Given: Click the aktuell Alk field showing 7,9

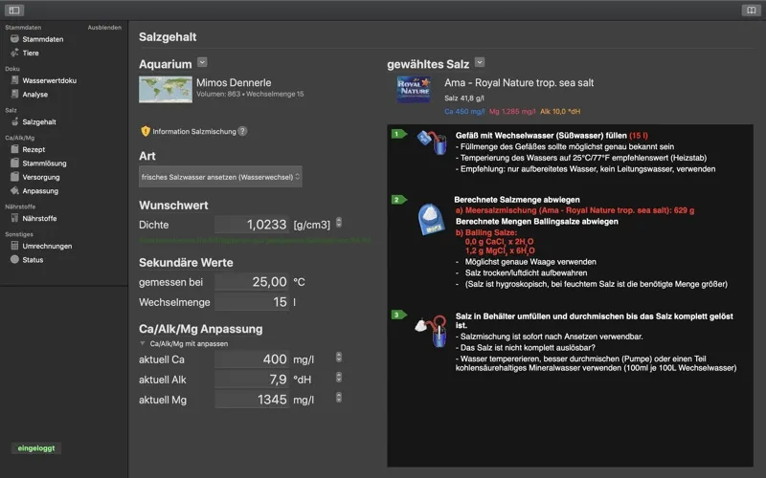Looking at the screenshot, I should [252, 379].
